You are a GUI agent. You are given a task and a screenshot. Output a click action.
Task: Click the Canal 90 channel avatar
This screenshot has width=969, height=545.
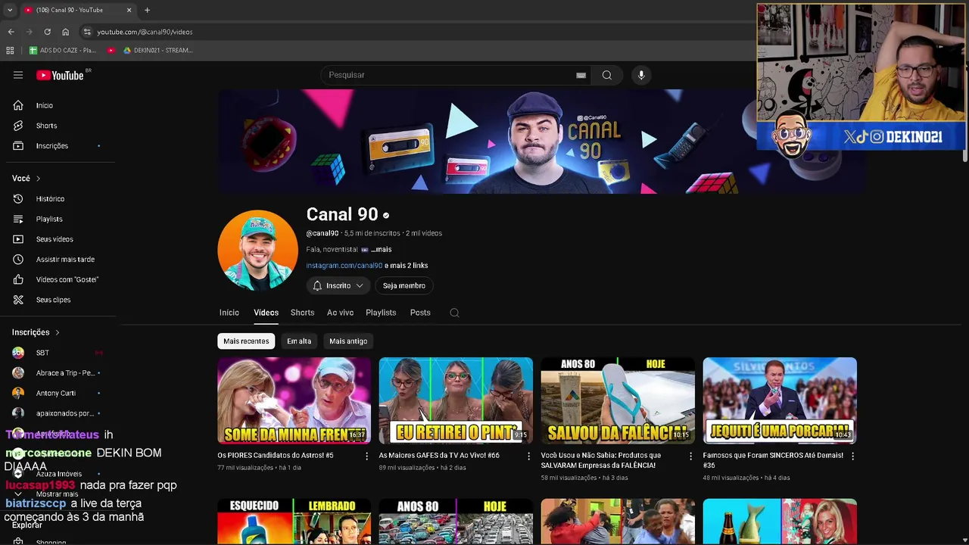[257, 251]
